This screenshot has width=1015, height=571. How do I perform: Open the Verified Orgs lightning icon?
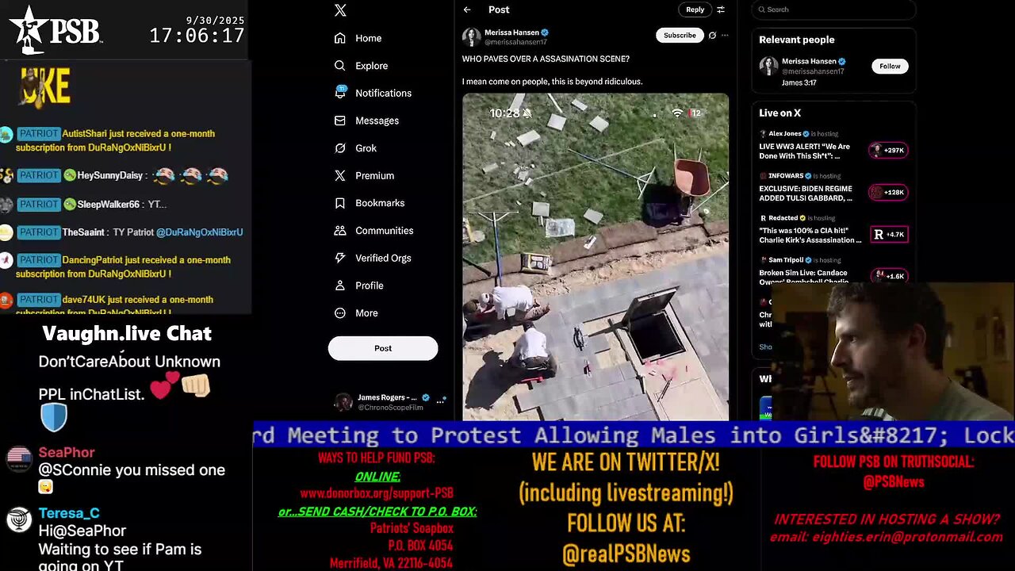[x=340, y=258]
